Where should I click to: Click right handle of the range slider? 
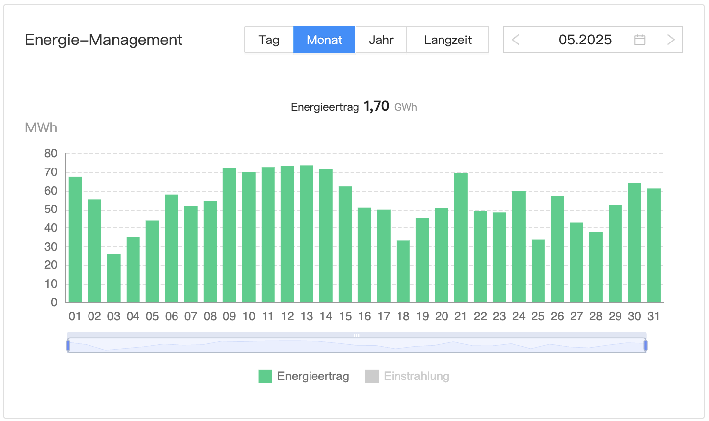645,345
